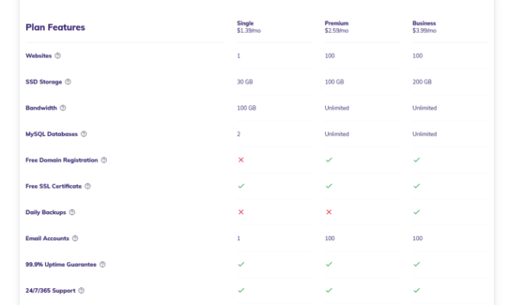Click the Email Accounts help icon
Image resolution: width=509 pixels, height=305 pixels.
click(75, 238)
